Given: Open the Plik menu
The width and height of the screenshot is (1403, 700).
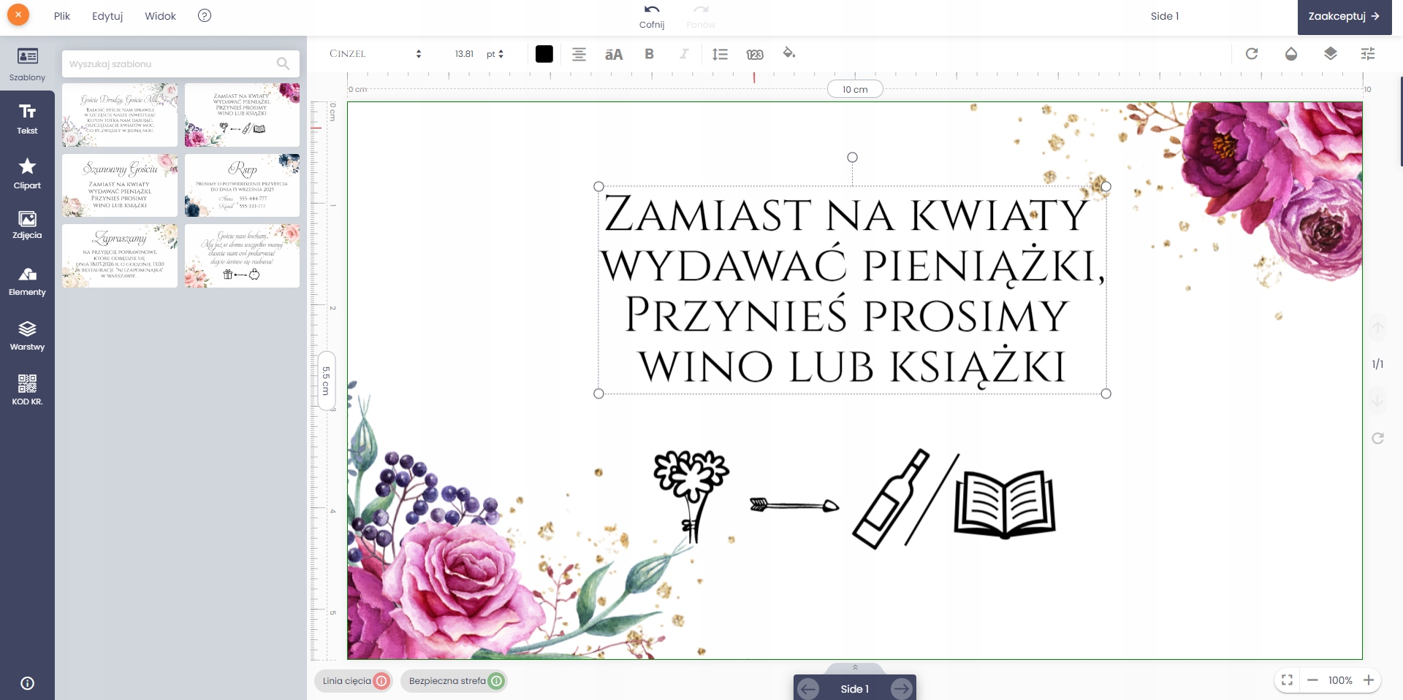Looking at the screenshot, I should 62,16.
